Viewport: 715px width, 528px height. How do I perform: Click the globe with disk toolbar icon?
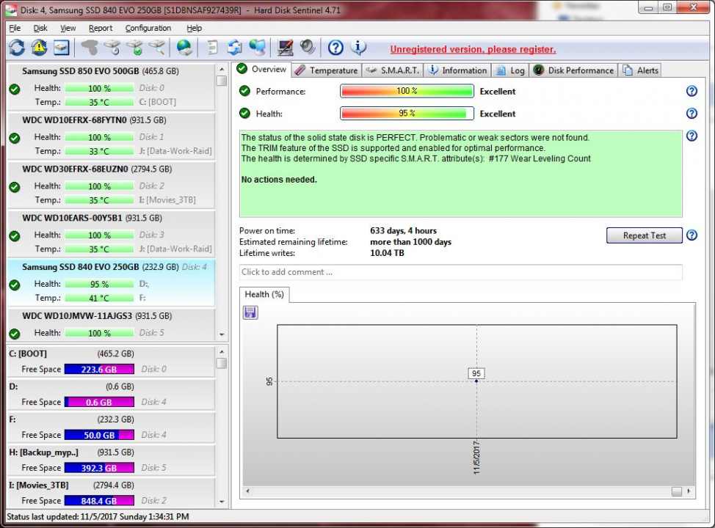click(x=185, y=48)
